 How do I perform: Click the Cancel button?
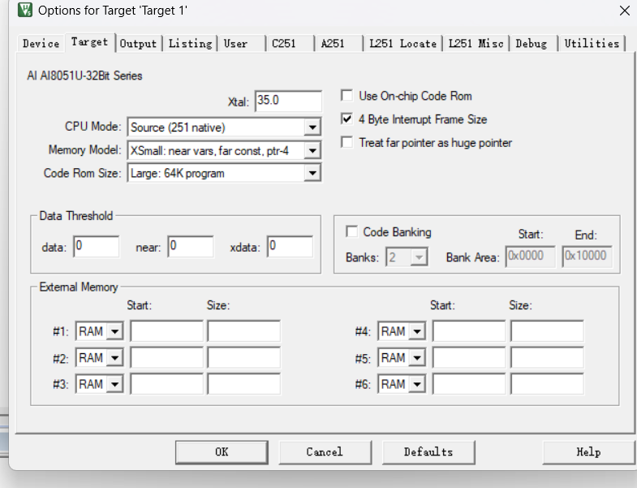pyautogui.click(x=325, y=452)
